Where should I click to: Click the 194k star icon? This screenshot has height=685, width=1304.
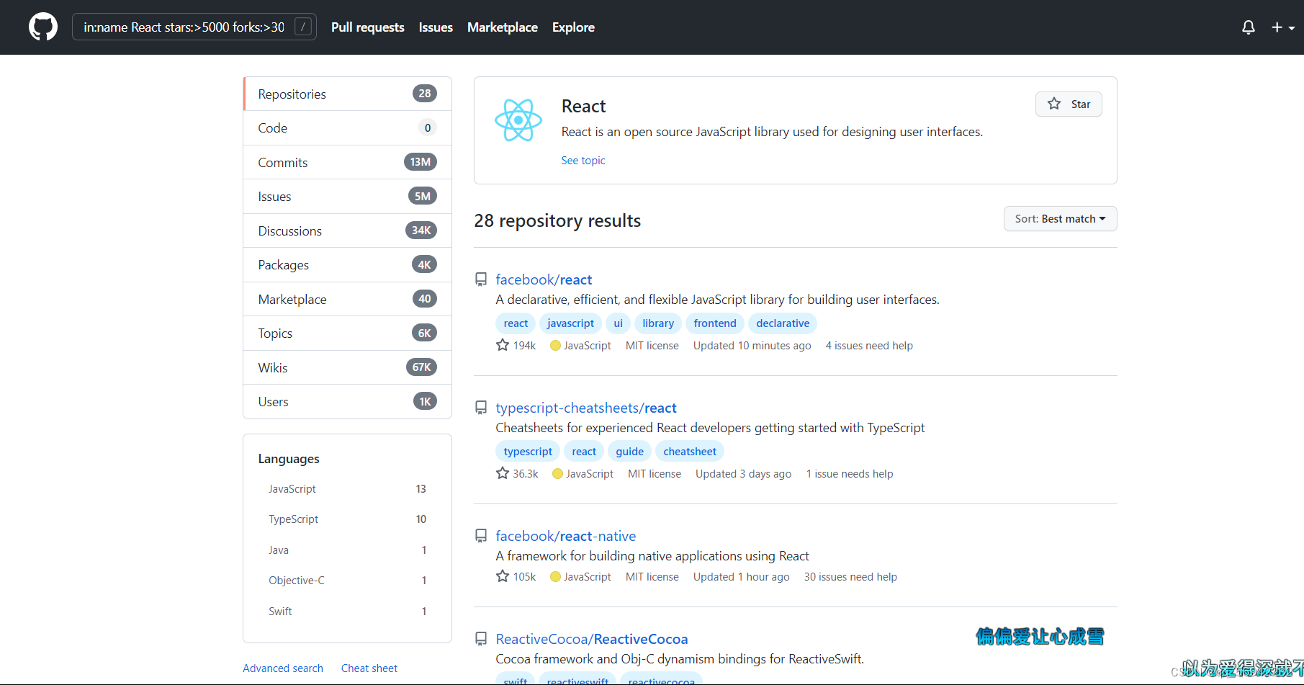tap(503, 345)
